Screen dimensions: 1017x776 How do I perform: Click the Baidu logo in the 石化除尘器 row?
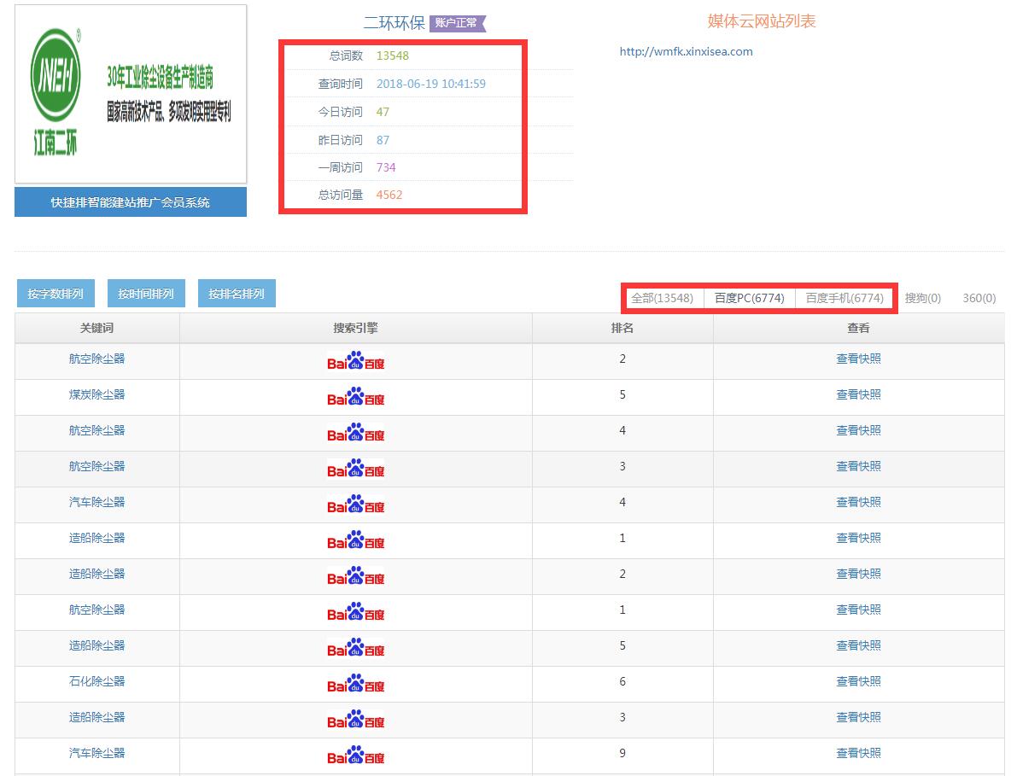355,685
